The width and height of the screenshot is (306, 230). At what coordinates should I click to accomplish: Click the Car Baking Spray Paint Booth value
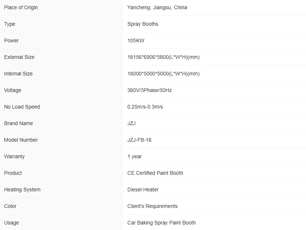coord(161,223)
